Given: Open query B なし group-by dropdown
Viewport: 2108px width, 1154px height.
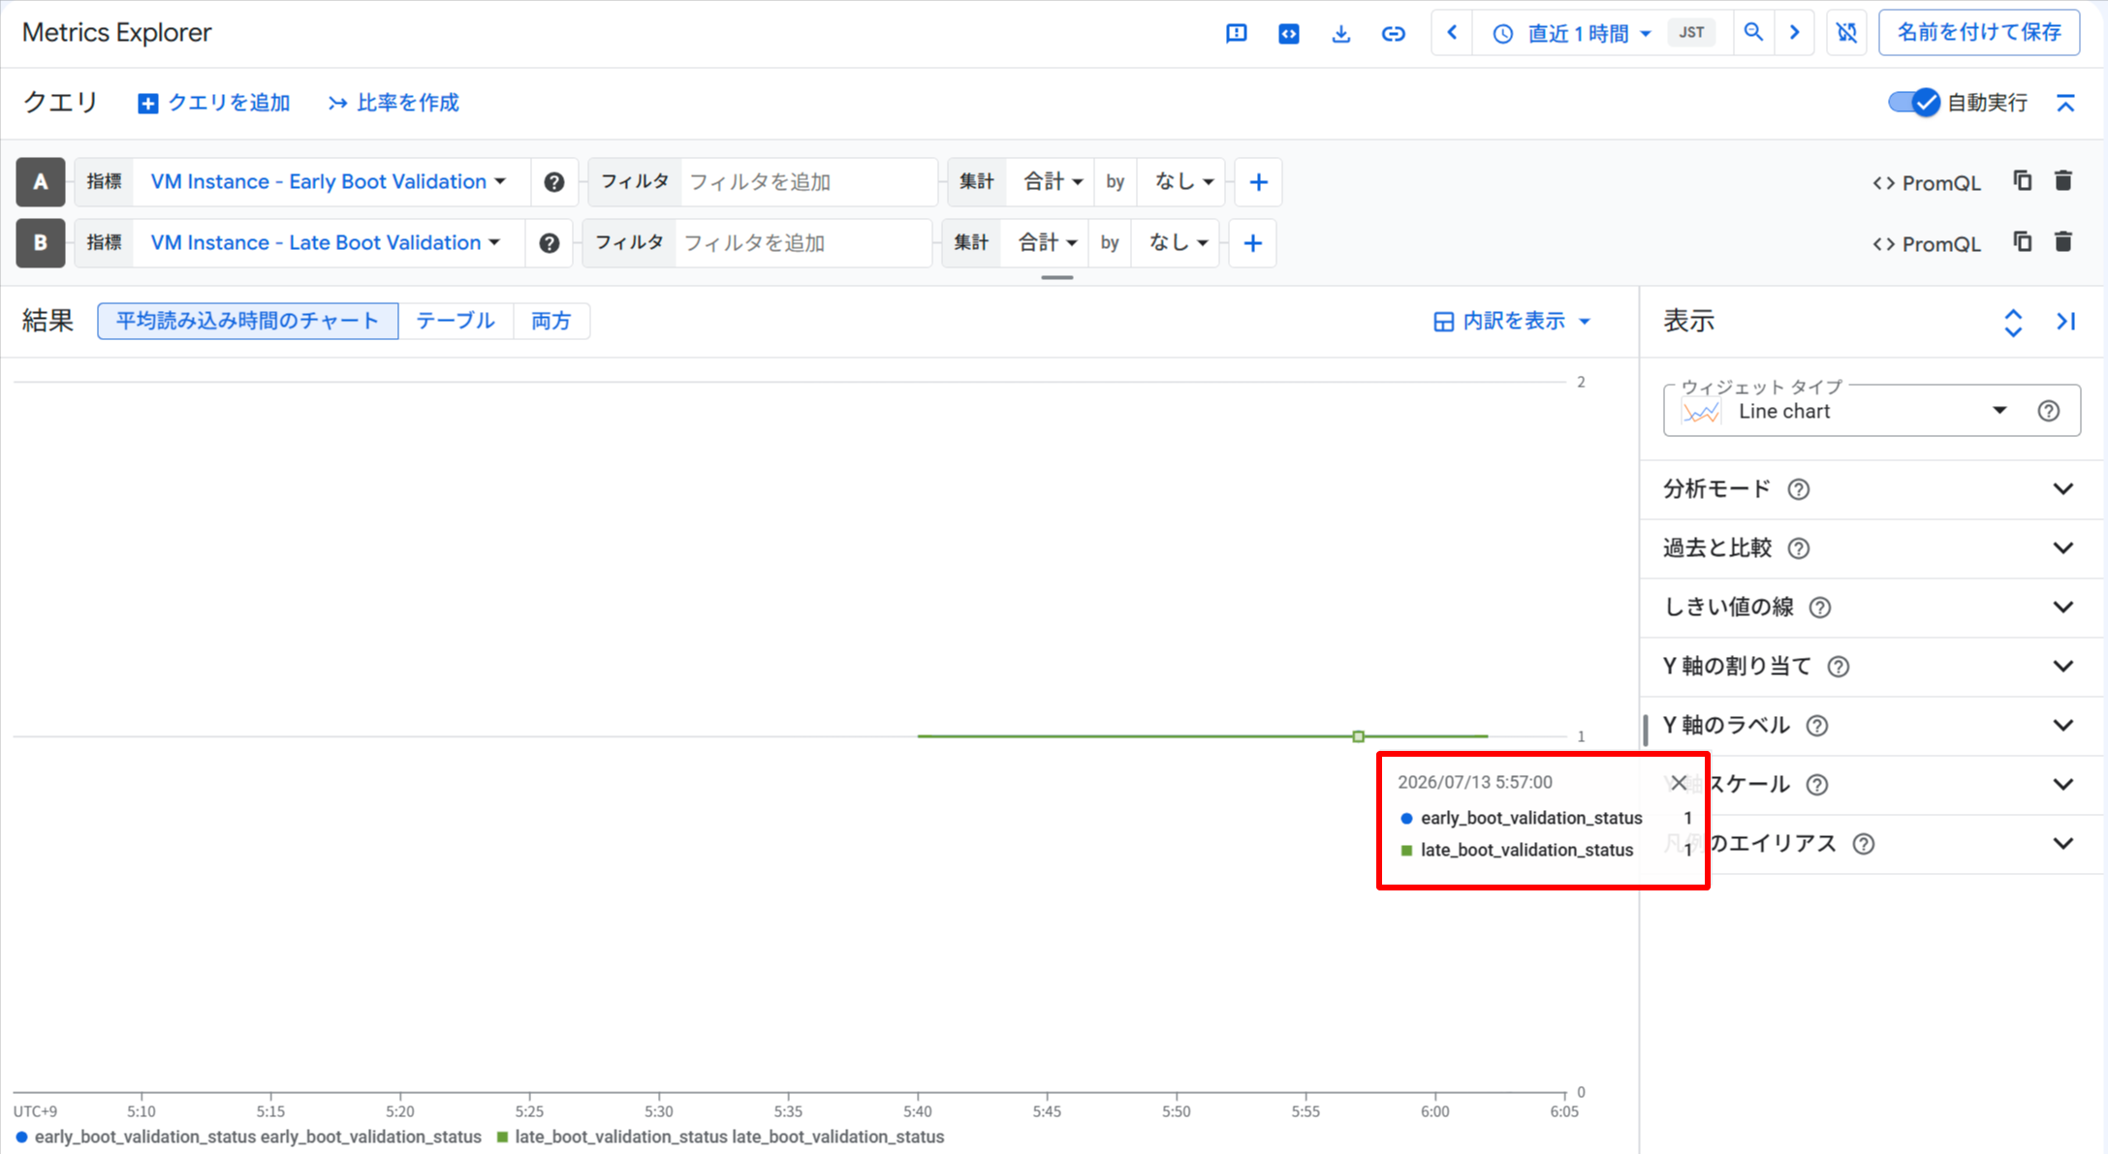Looking at the screenshot, I should click(x=1178, y=243).
